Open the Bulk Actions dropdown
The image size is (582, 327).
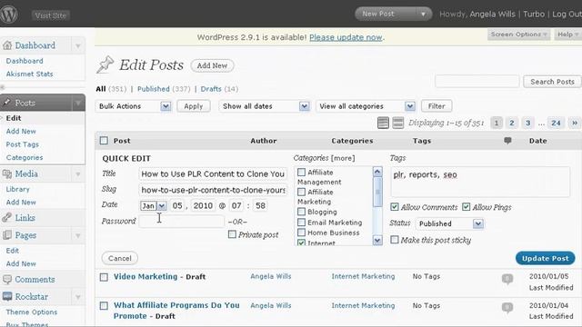coord(134,106)
